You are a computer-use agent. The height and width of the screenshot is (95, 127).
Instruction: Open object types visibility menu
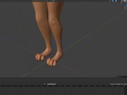coord(111,1)
